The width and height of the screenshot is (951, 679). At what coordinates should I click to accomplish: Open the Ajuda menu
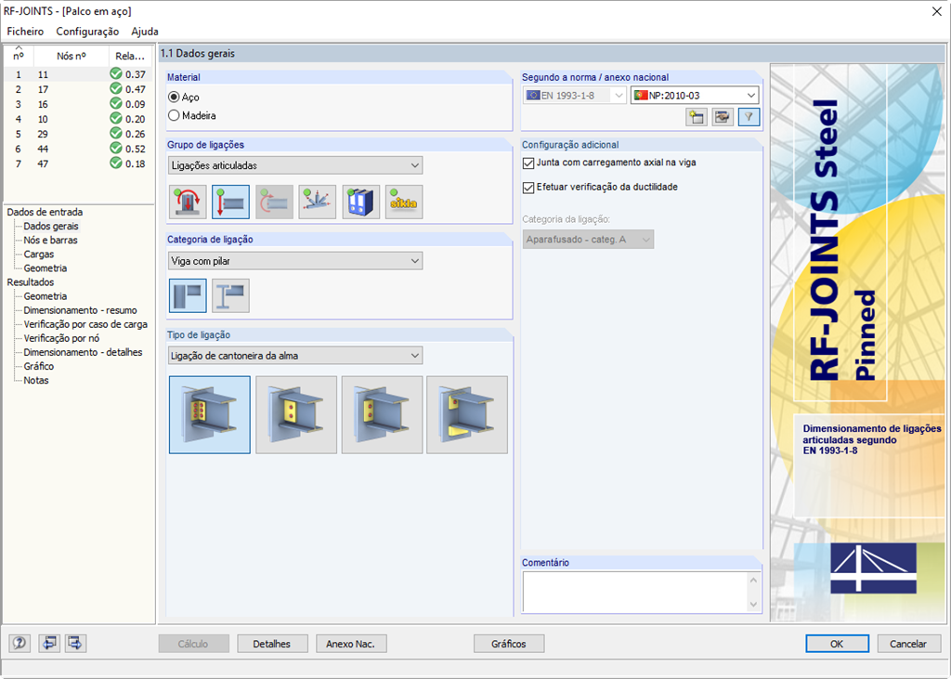coord(145,32)
